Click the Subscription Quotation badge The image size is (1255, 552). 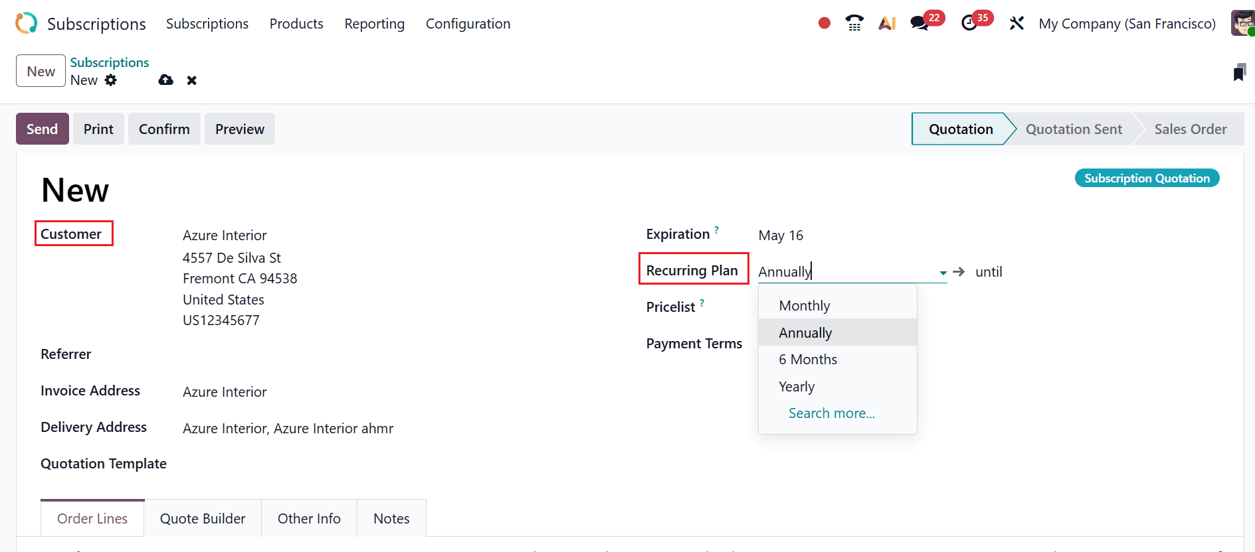tap(1147, 178)
